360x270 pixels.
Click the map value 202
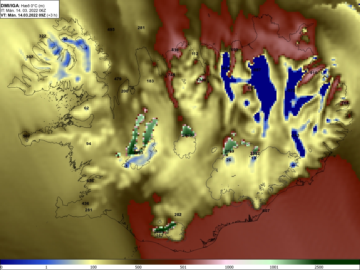(x=178, y=215)
